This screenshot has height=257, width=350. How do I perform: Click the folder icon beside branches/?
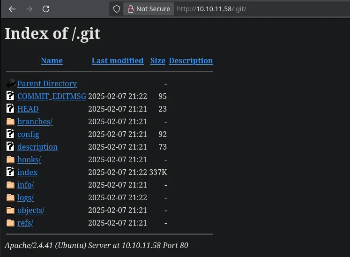pyautogui.click(x=10, y=121)
